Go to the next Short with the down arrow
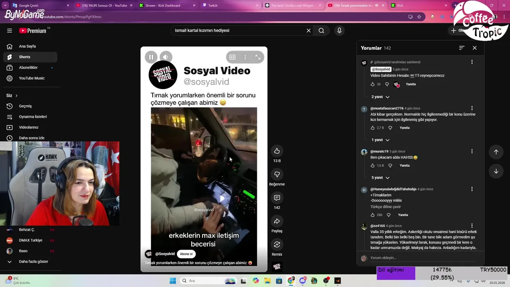Image resolution: width=510 pixels, height=287 pixels. [496, 171]
